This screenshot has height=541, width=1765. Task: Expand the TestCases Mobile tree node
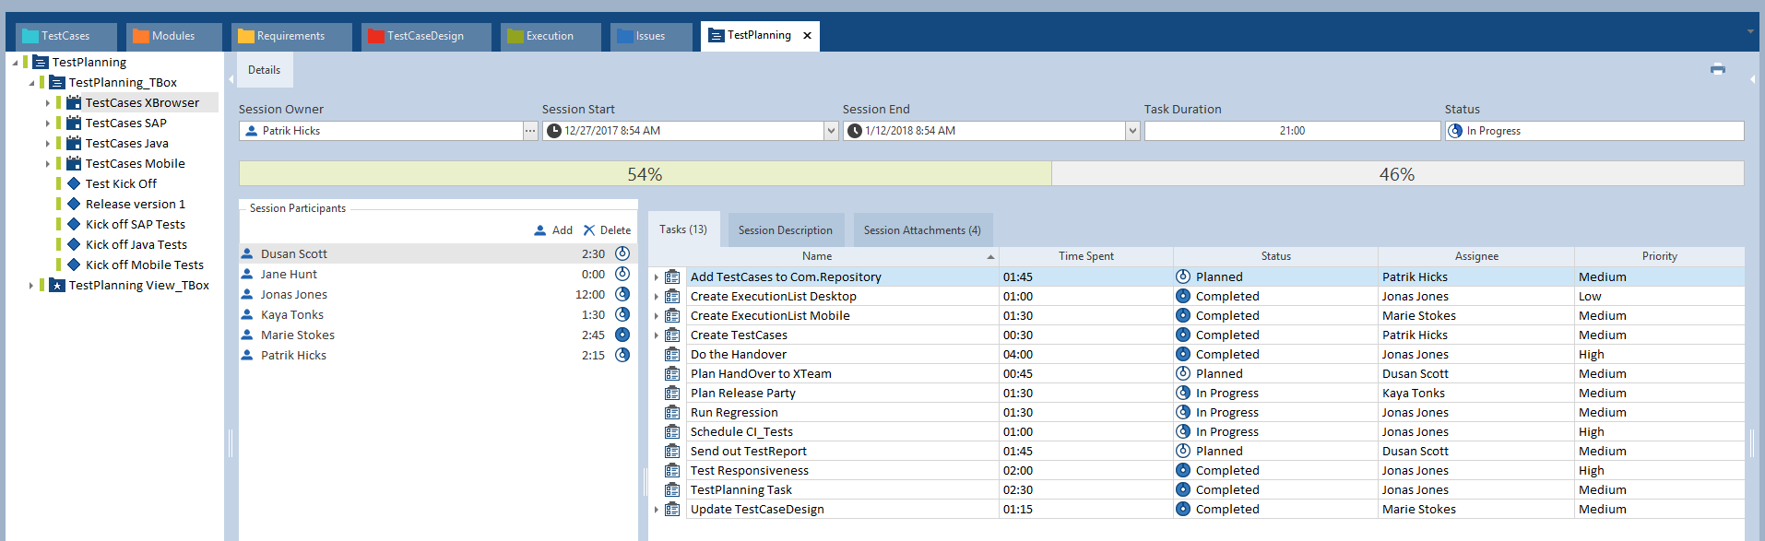48,164
